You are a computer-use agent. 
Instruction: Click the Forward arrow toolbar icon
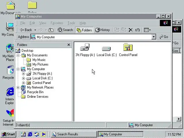click(41, 30)
